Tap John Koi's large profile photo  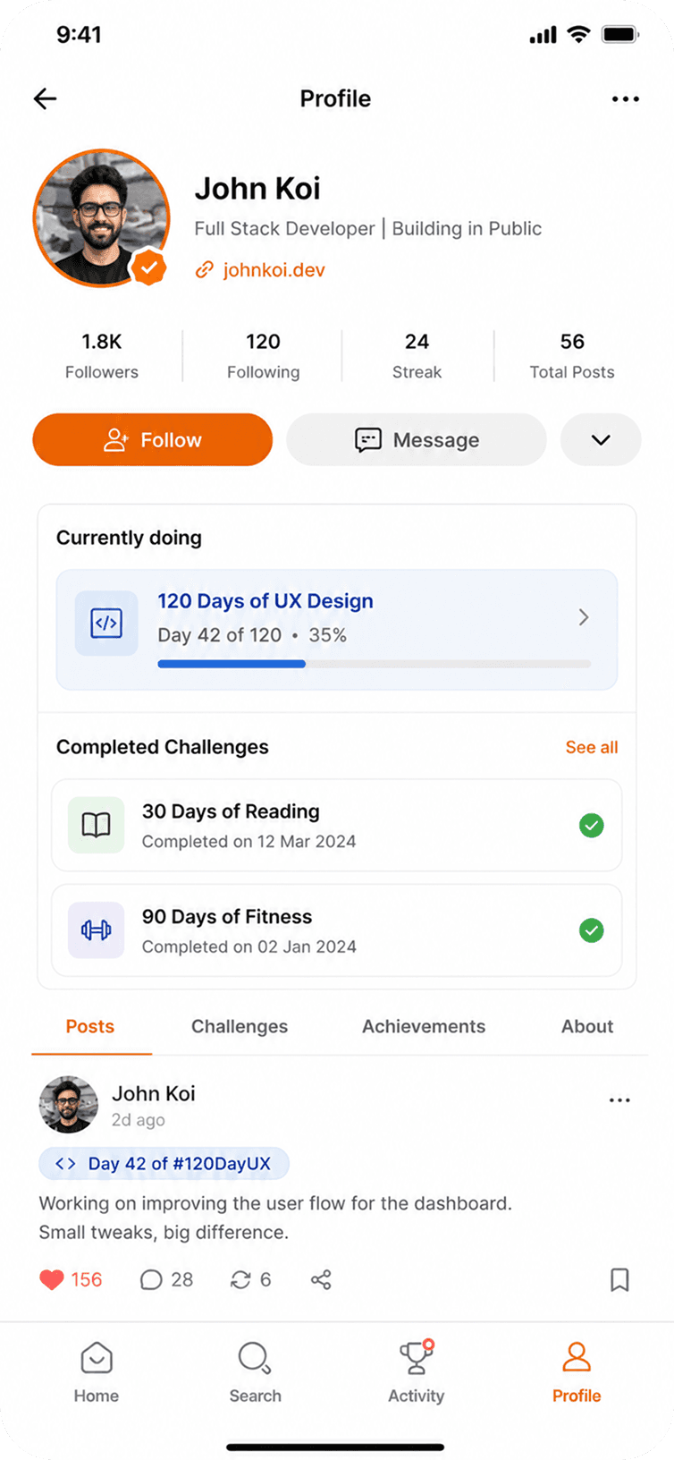(101, 218)
